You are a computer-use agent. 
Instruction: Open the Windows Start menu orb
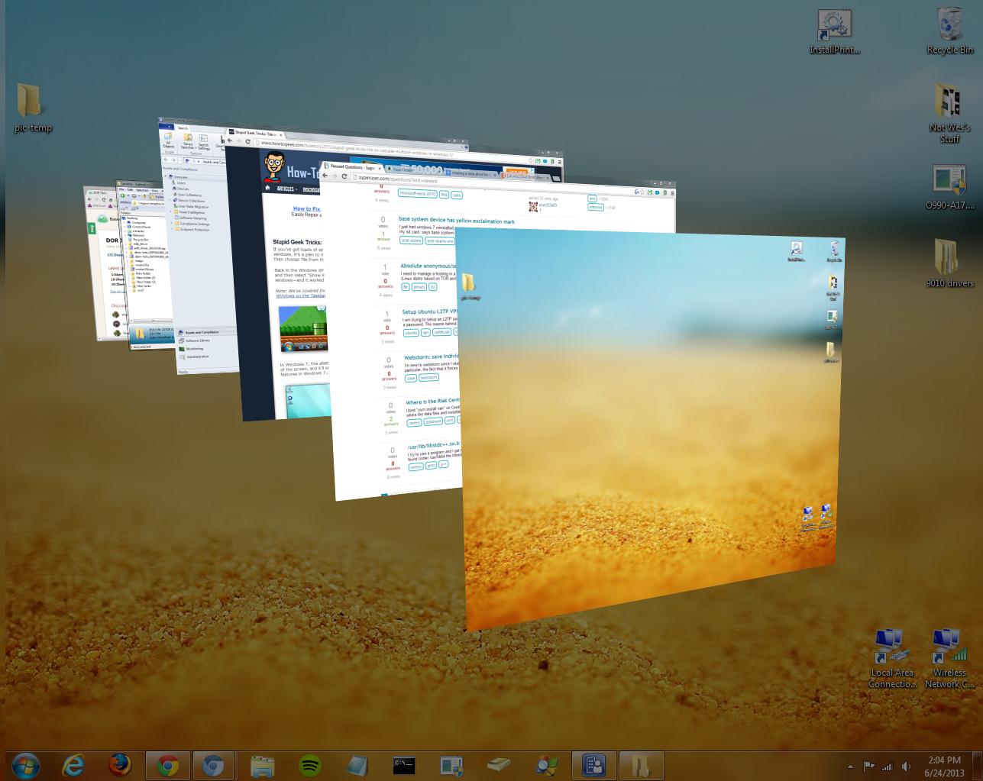click(x=24, y=765)
